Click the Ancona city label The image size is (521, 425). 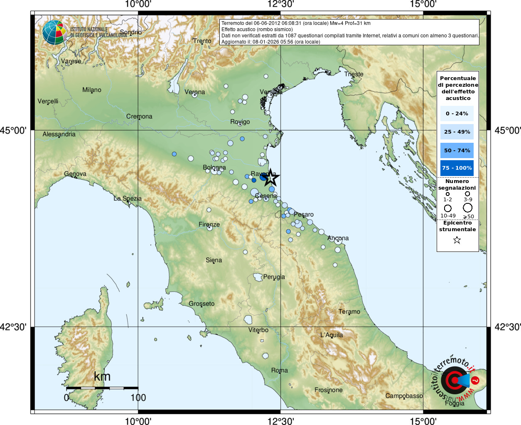[x=338, y=238]
